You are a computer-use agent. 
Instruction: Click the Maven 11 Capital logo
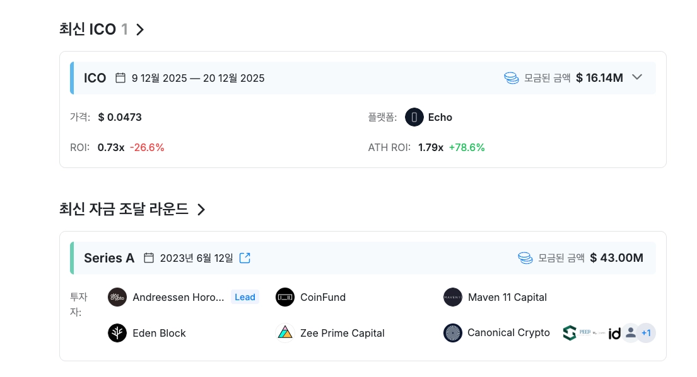[452, 297]
